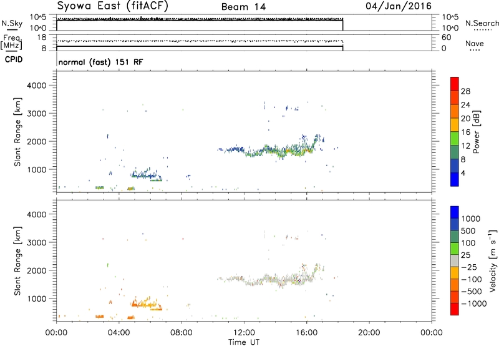Click the 'Beam 14' label
The height and width of the screenshot is (346, 499).
coord(243,7)
